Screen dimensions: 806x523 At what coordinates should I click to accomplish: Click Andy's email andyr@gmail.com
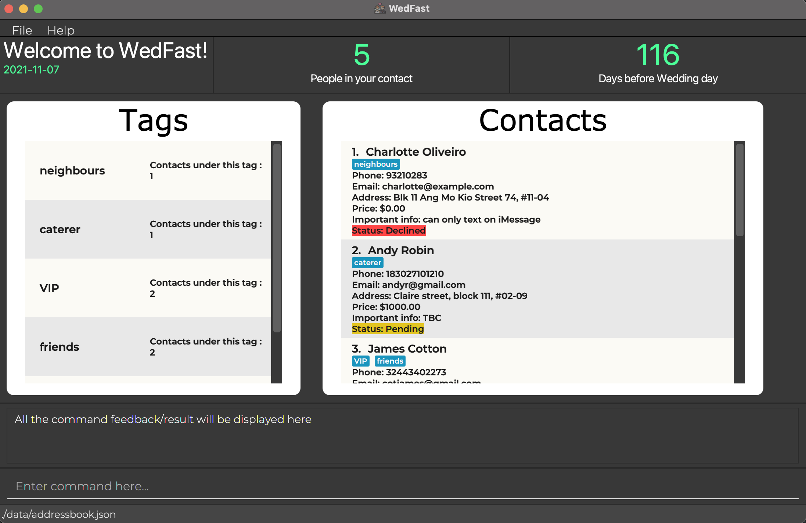pos(424,285)
